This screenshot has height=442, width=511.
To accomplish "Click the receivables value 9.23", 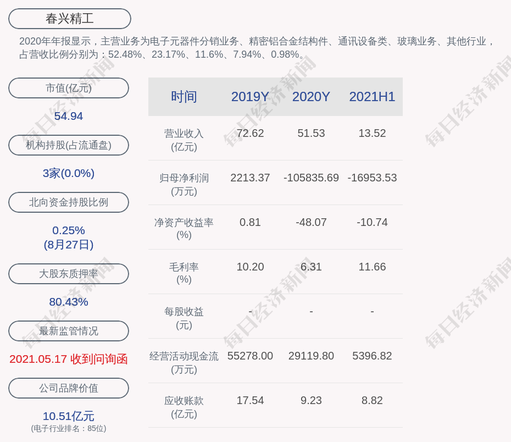I will point(311,401).
